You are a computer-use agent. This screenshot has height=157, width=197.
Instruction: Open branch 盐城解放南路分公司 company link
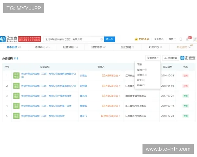pyautogui.click(x=49, y=75)
